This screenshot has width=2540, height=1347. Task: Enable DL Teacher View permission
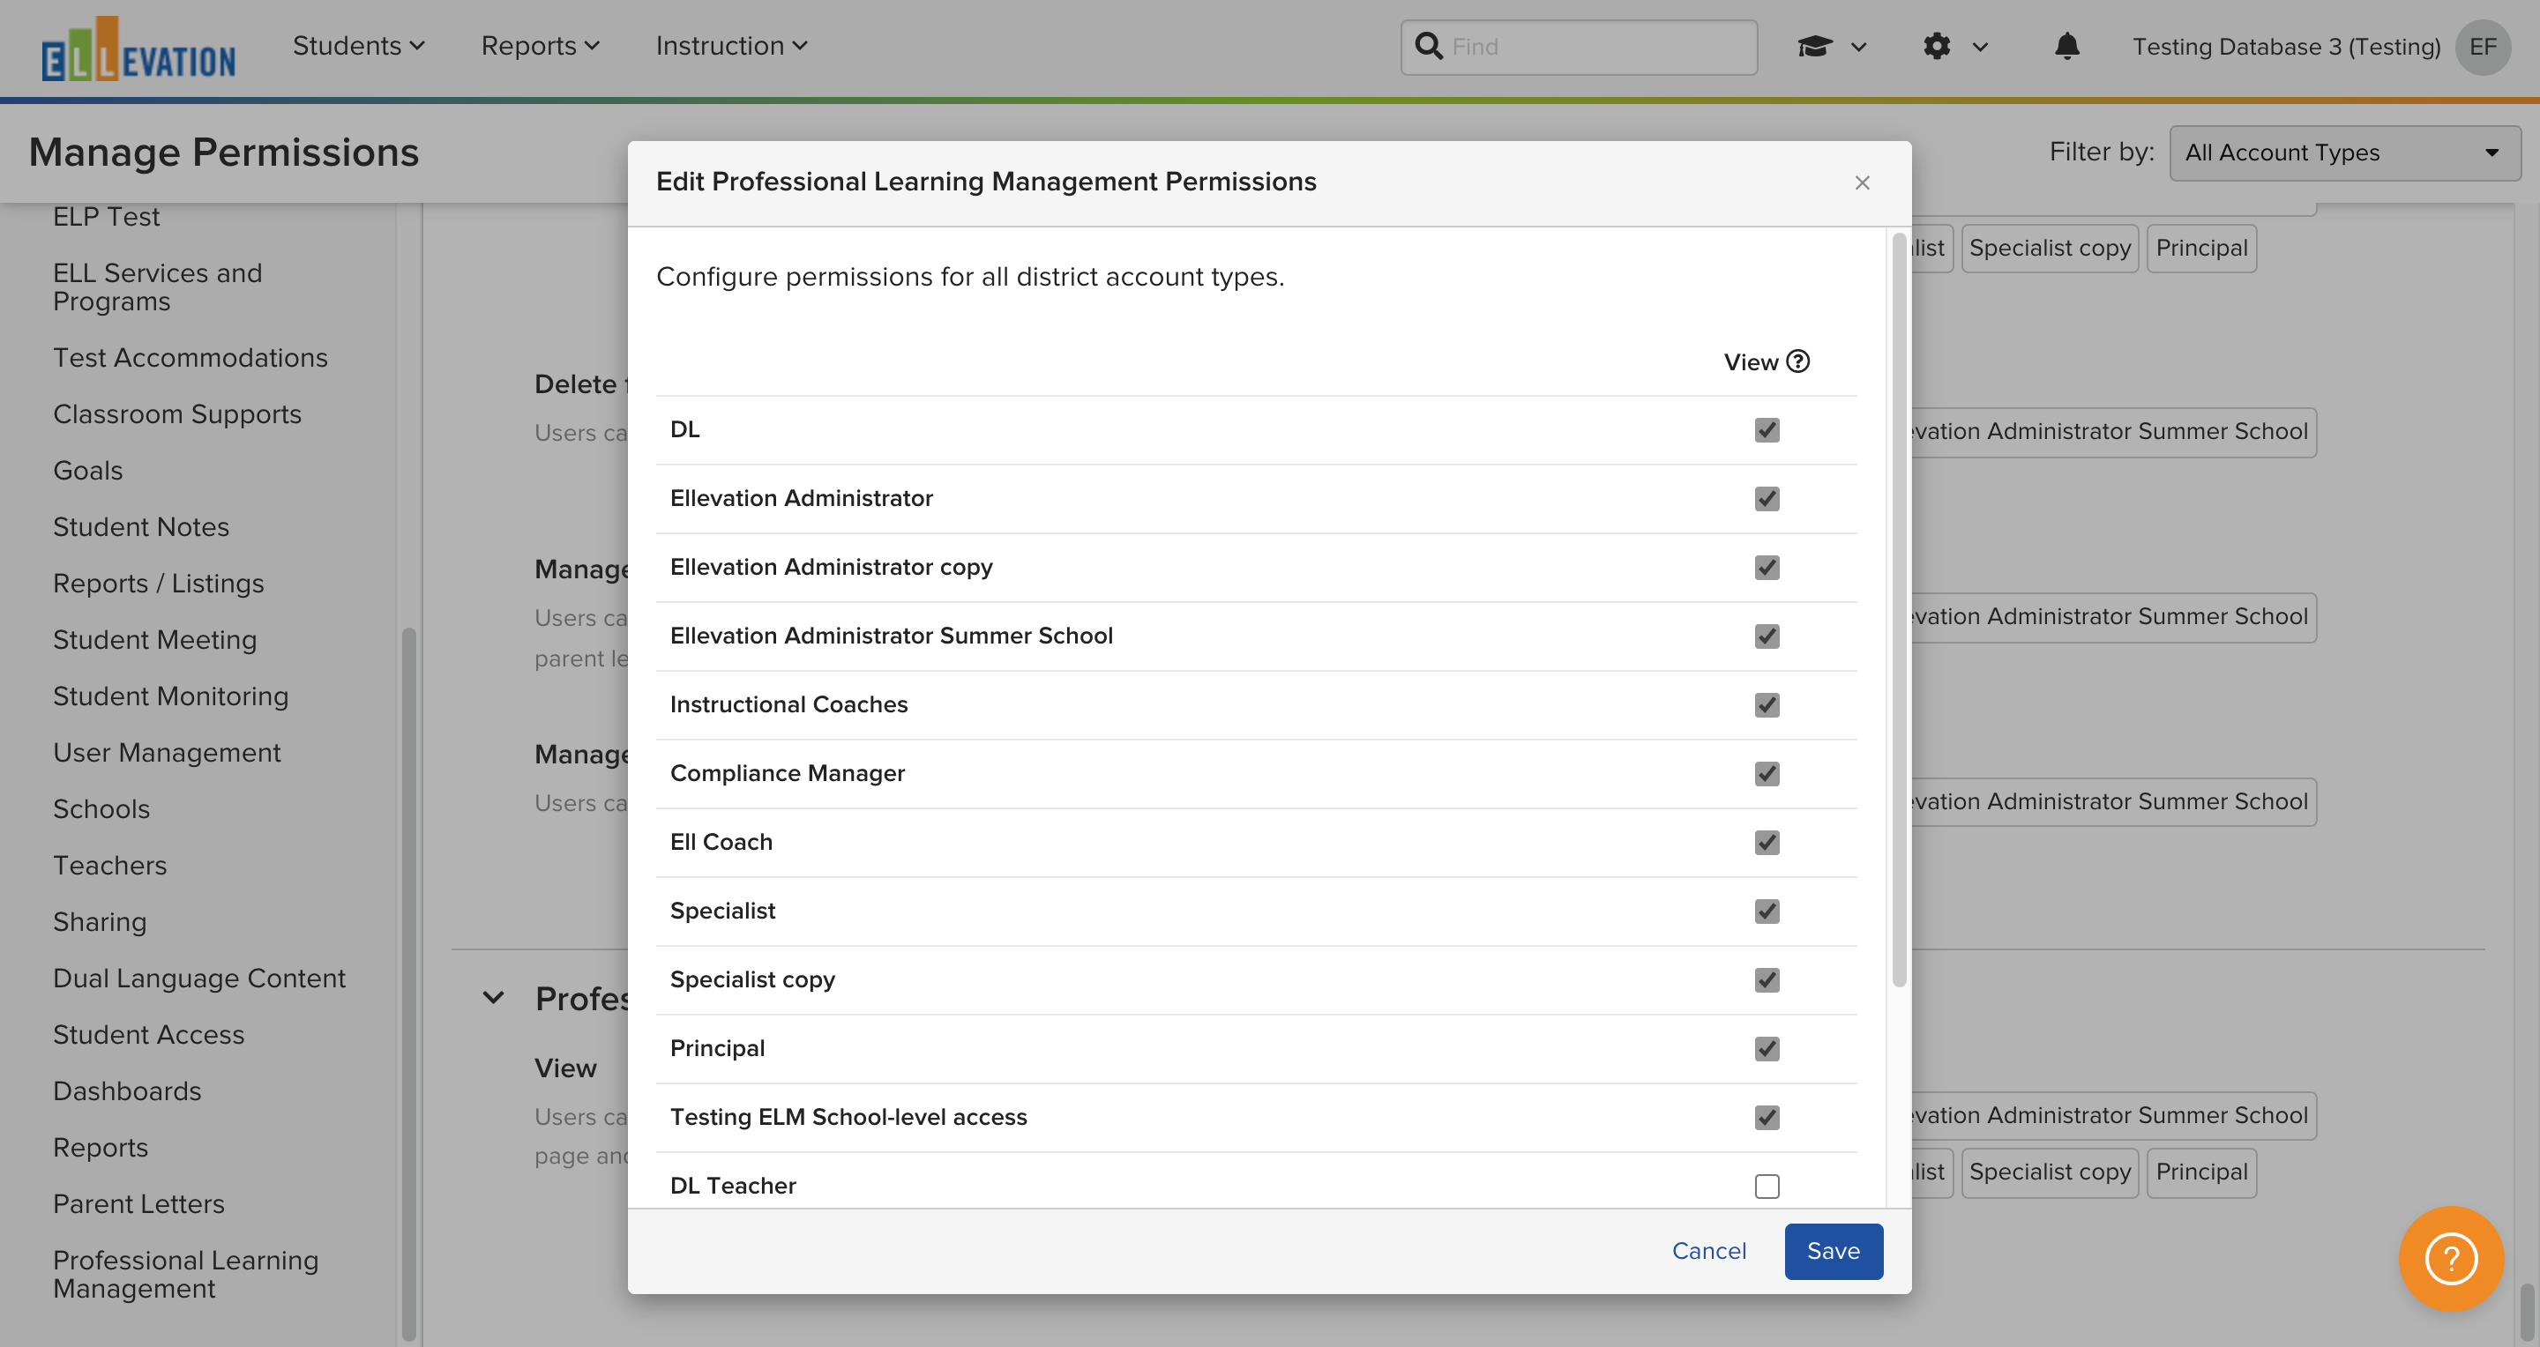pyautogui.click(x=1767, y=1187)
